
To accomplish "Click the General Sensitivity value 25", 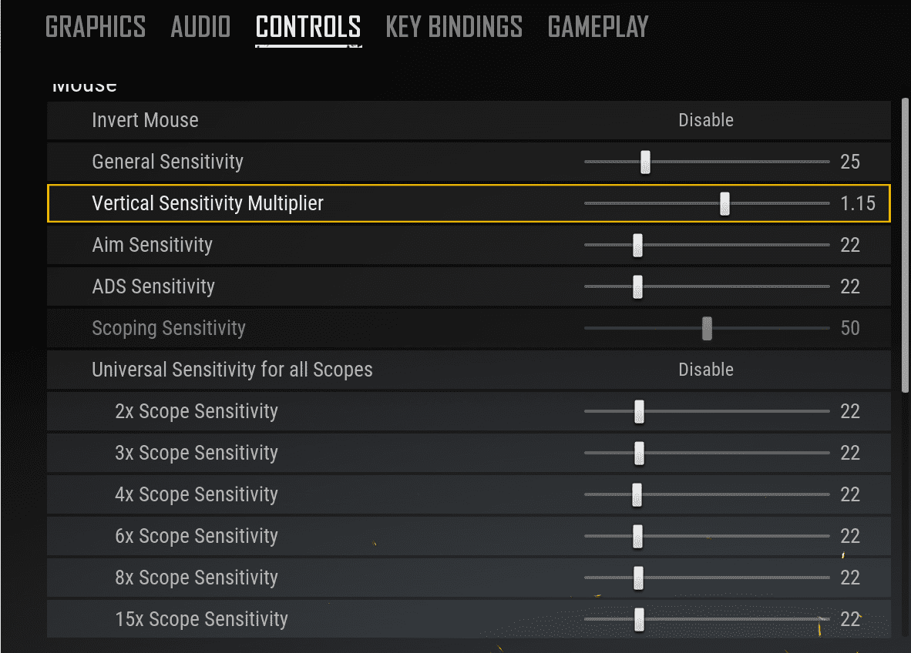I will (850, 162).
